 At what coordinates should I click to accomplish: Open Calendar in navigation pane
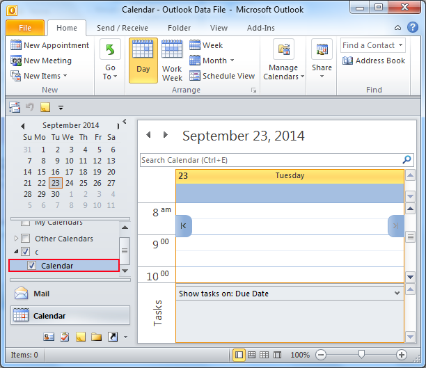tap(70, 316)
